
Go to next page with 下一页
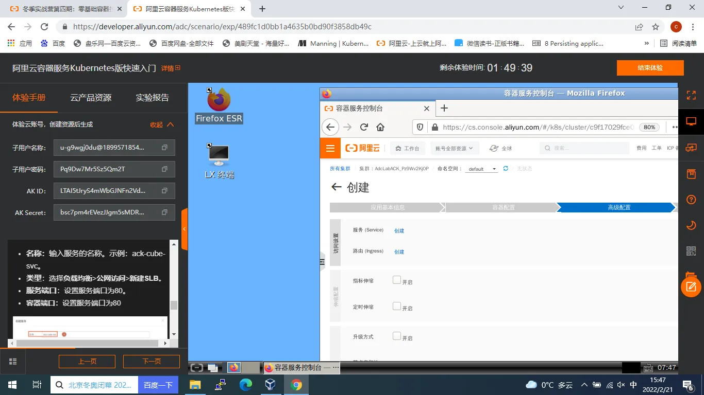(152, 361)
